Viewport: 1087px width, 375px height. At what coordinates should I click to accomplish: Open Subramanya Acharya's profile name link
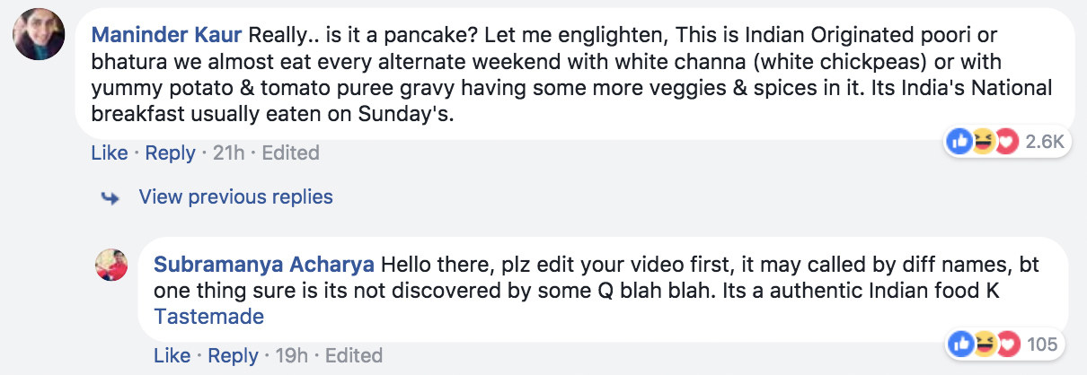[x=265, y=266]
